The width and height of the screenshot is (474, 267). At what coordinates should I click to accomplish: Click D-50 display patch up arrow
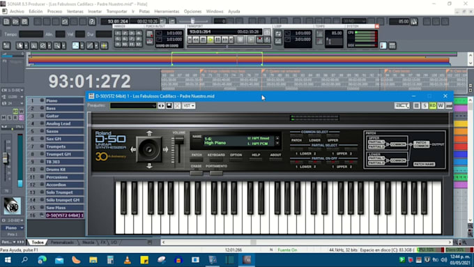[x=277, y=139]
